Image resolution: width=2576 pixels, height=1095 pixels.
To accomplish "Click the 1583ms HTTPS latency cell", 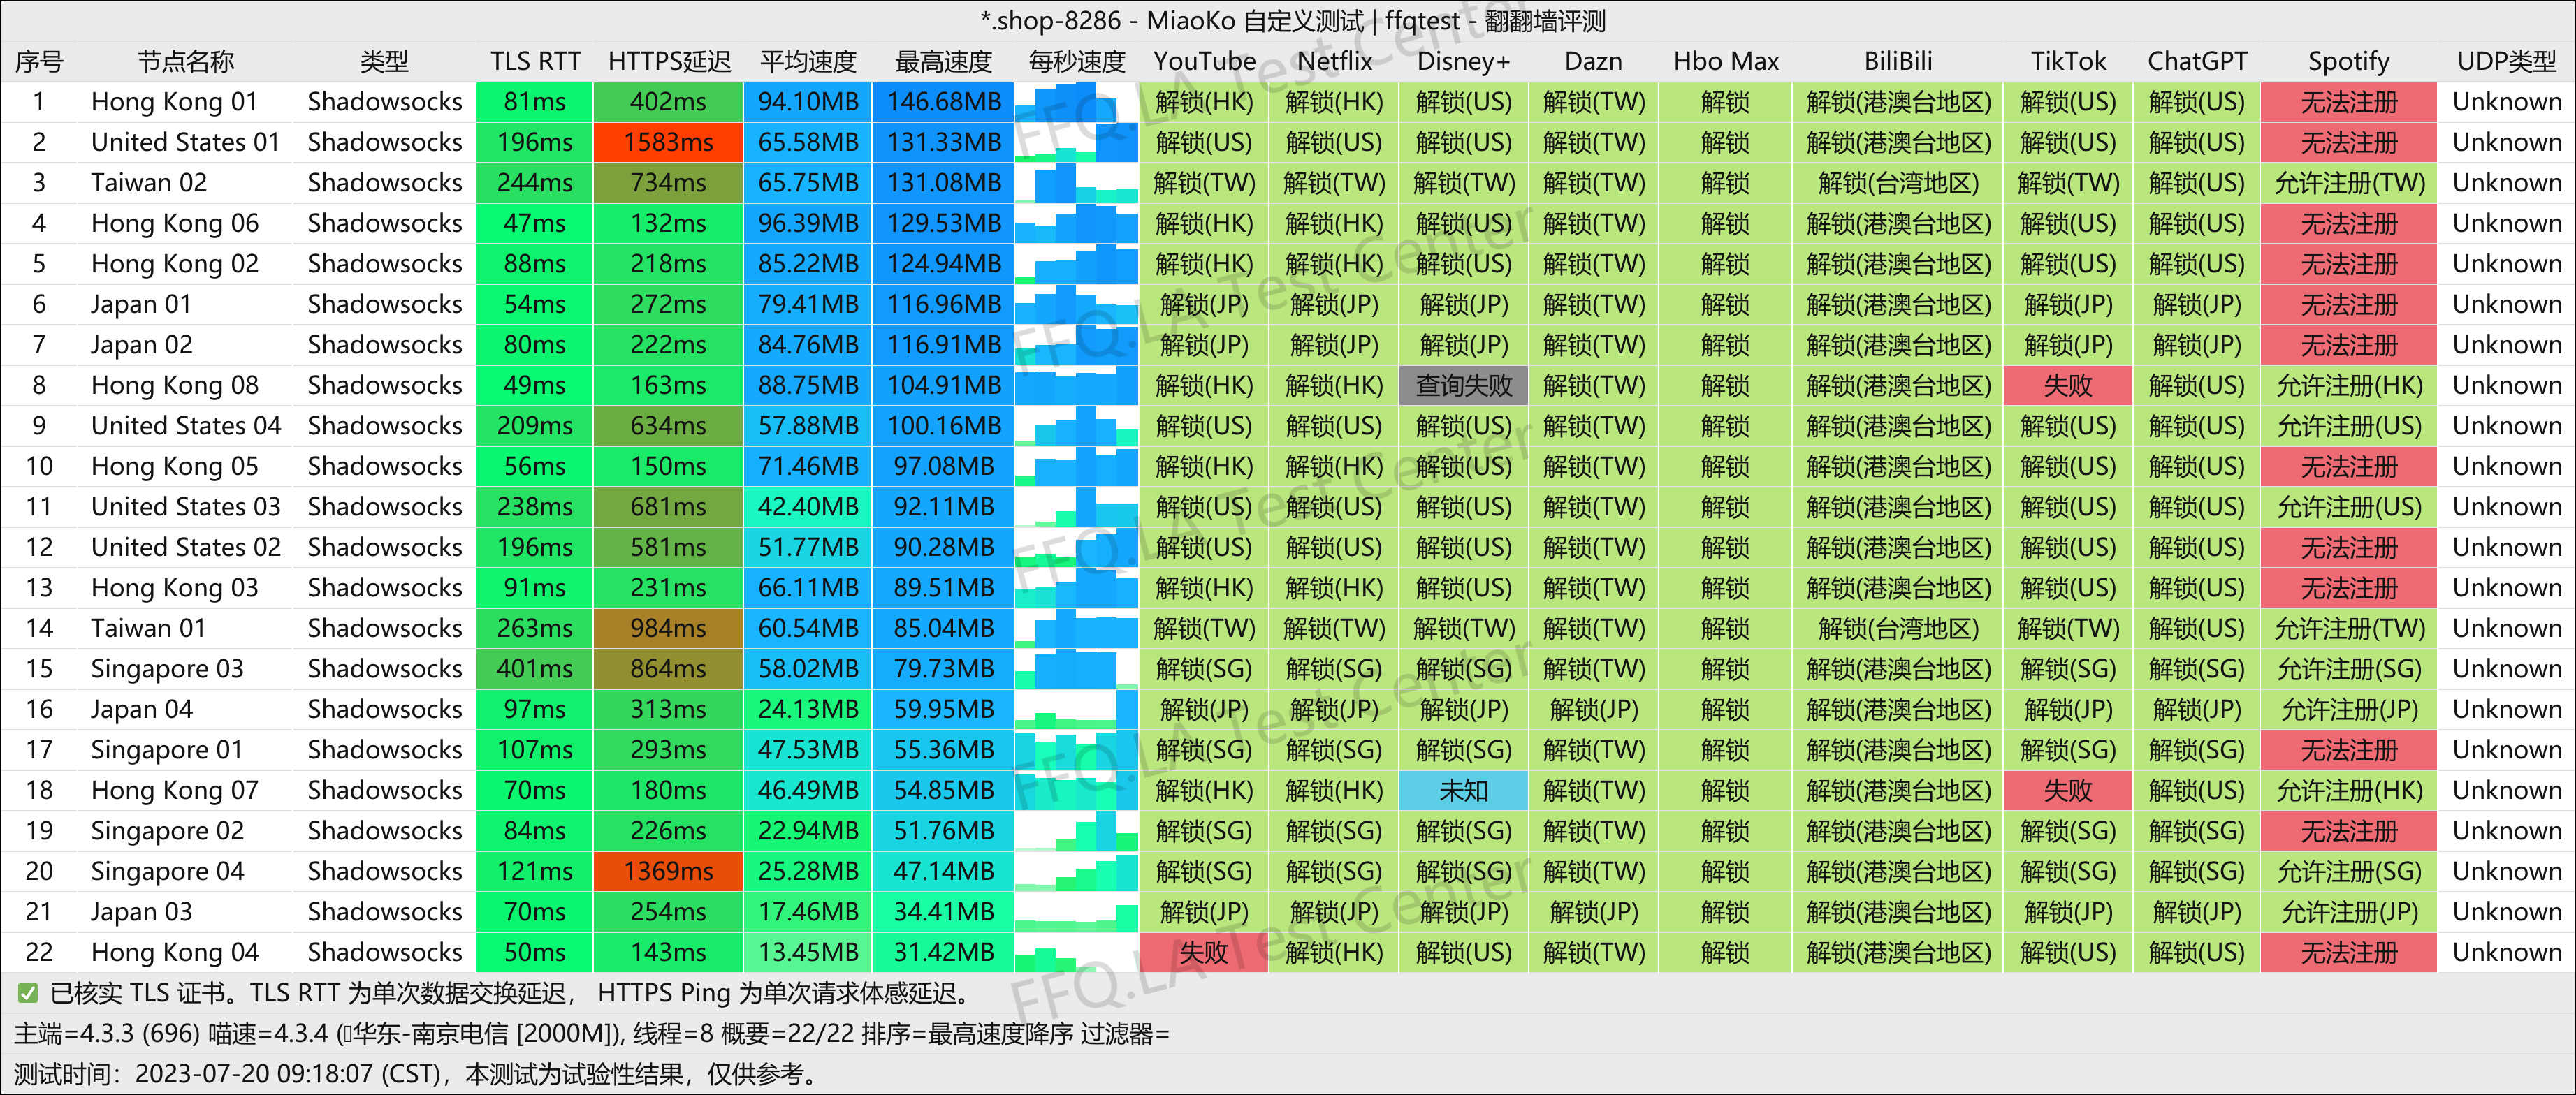I will 668,142.
